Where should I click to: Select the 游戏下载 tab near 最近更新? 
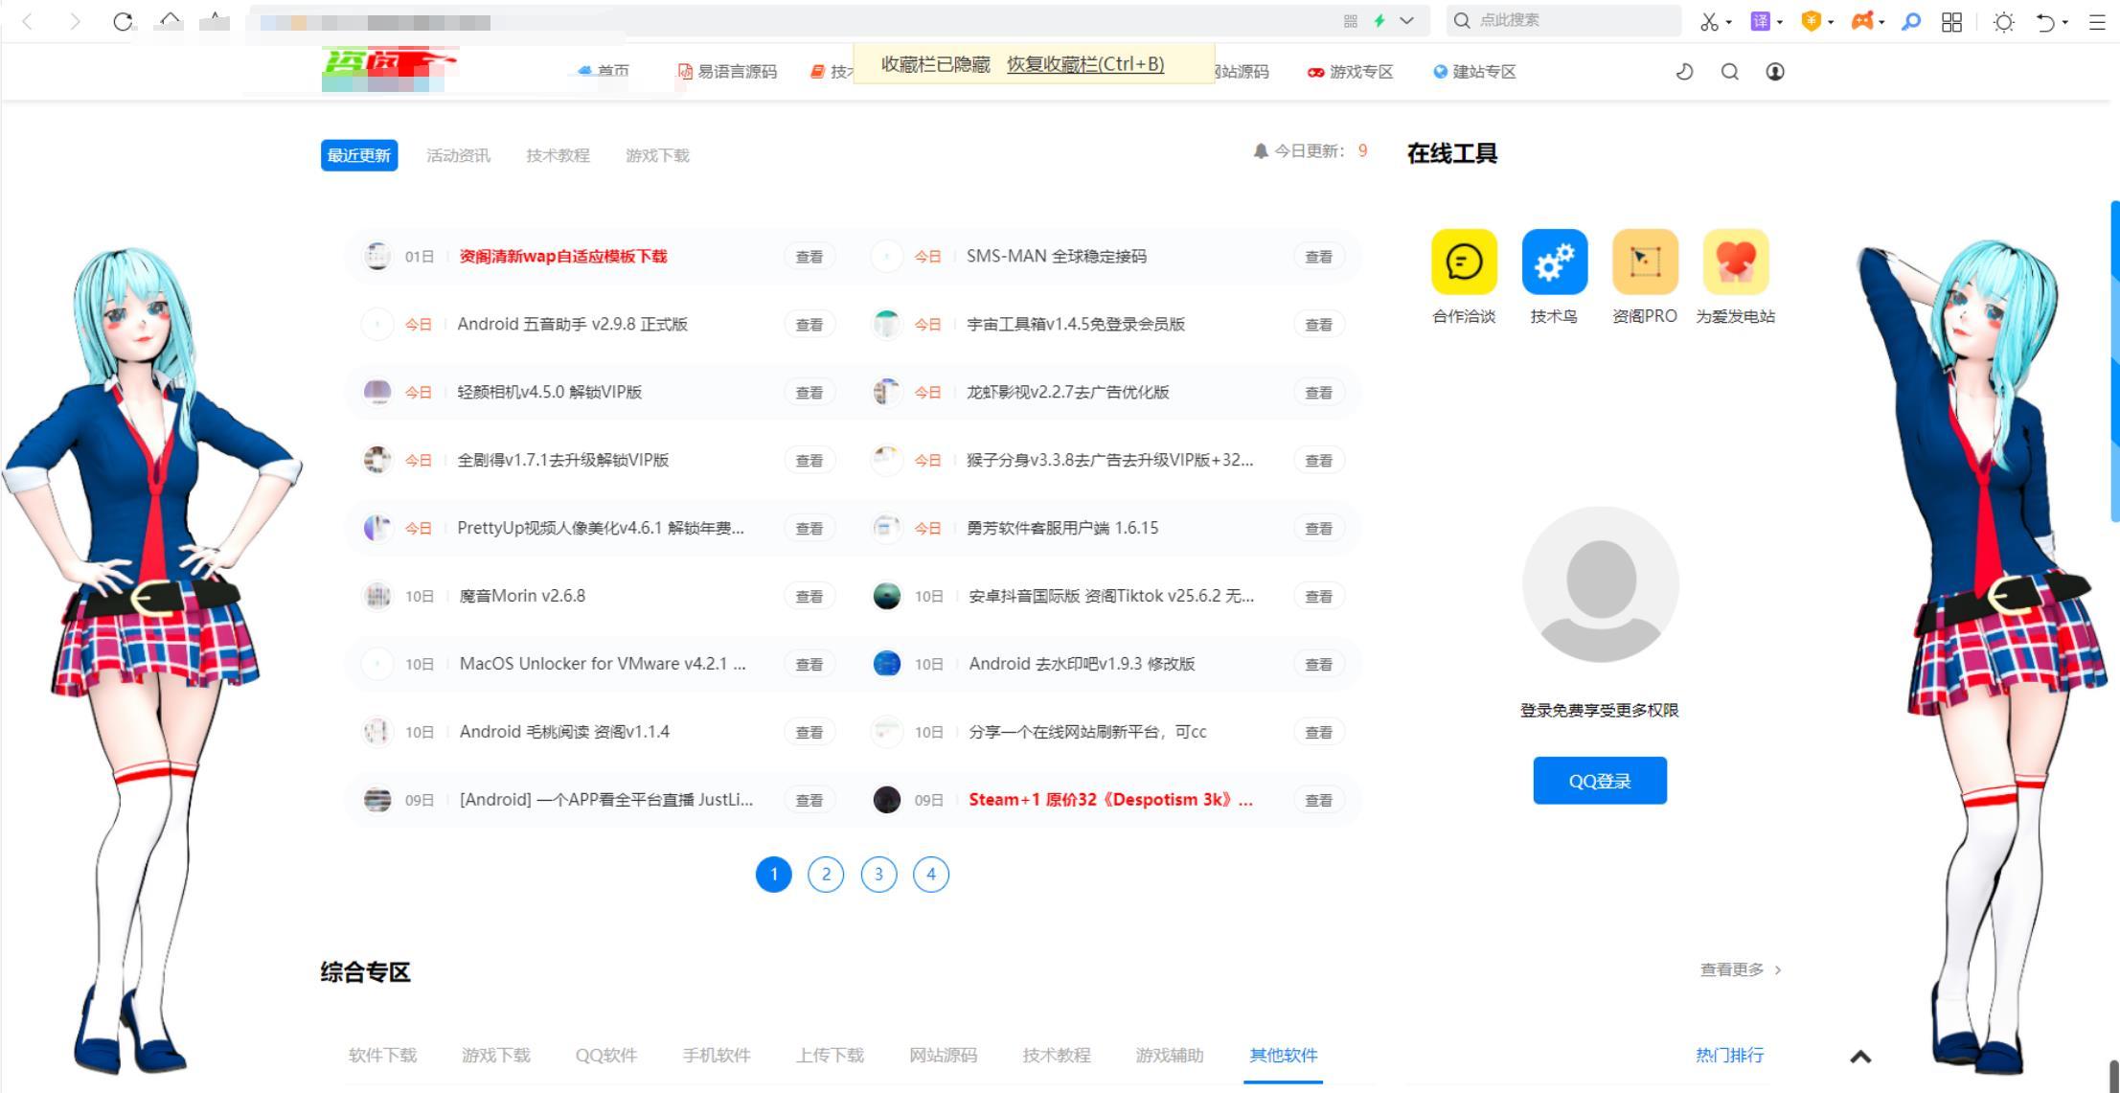pos(657,155)
